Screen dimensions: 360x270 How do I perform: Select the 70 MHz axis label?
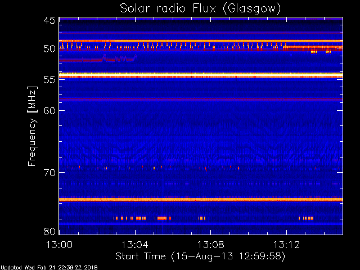[49, 173]
